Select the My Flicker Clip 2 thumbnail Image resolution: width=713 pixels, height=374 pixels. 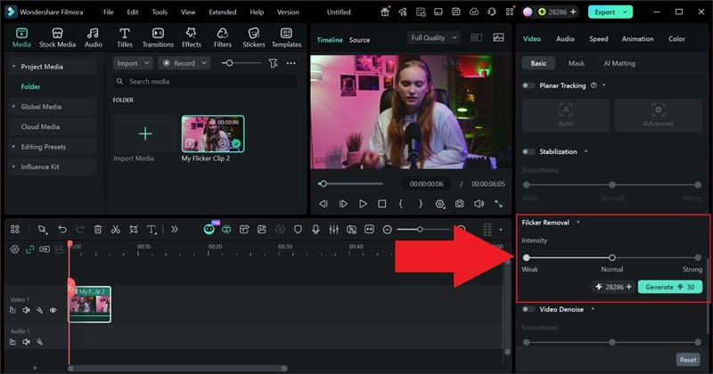tap(212, 134)
